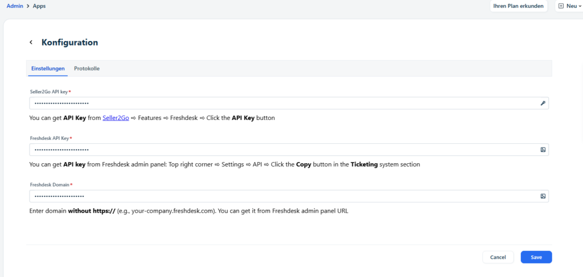Image resolution: width=583 pixels, height=277 pixels.
Task: Follow the Seller2Go hyperlink
Action: (x=116, y=118)
